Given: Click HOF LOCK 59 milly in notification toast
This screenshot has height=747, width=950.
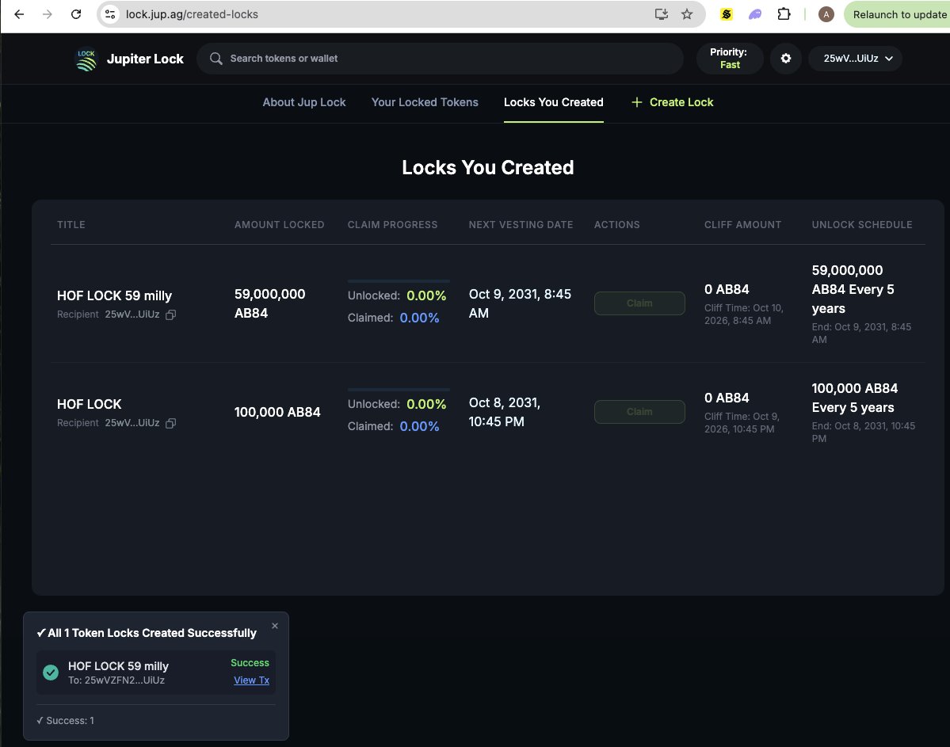Looking at the screenshot, I should pos(118,666).
